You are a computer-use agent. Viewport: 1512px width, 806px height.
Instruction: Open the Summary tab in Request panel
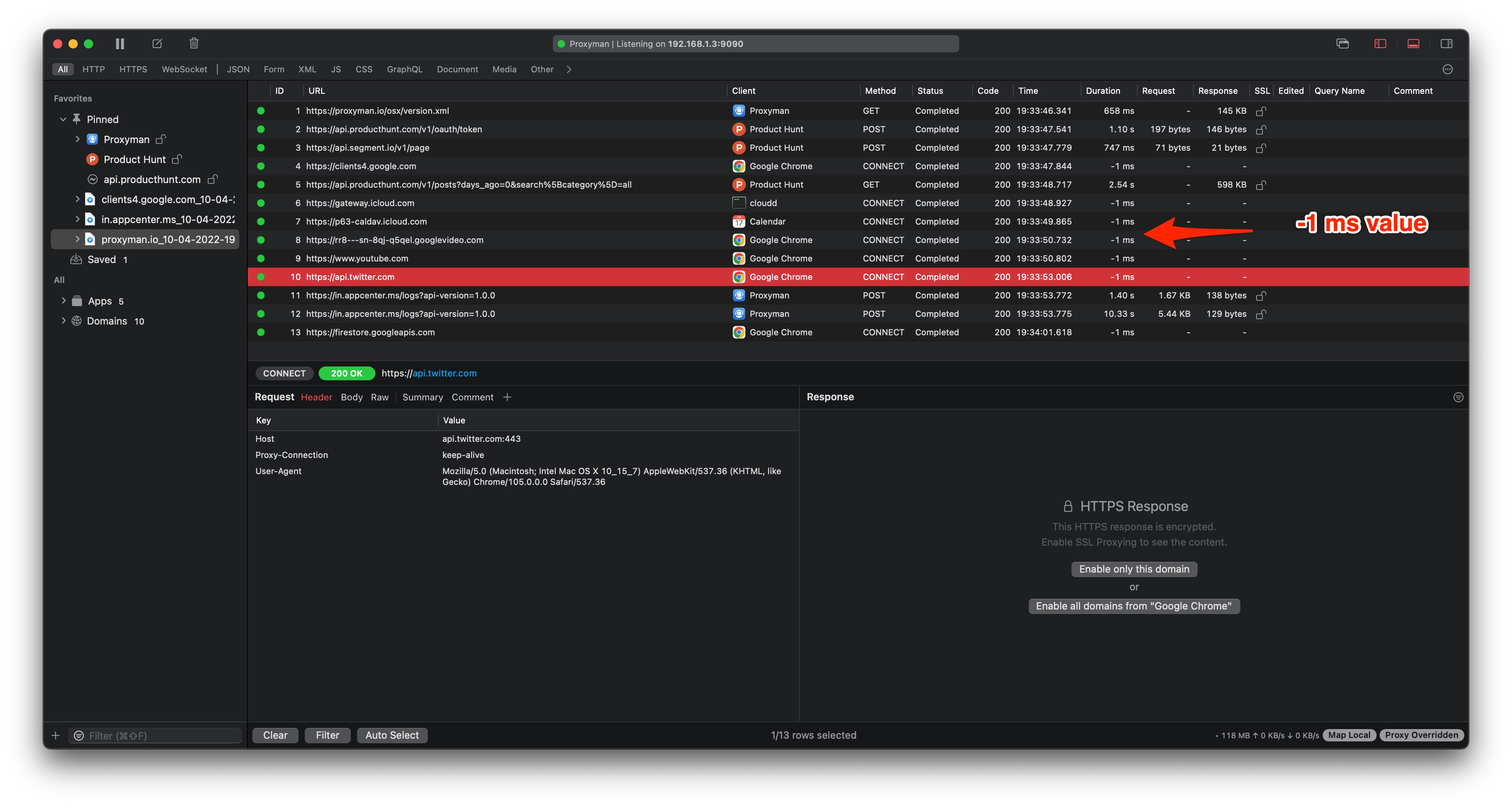click(422, 397)
